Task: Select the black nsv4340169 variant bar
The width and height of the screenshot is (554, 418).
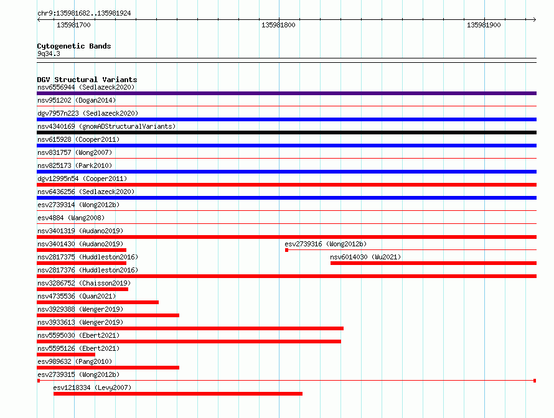Action: 286,132
